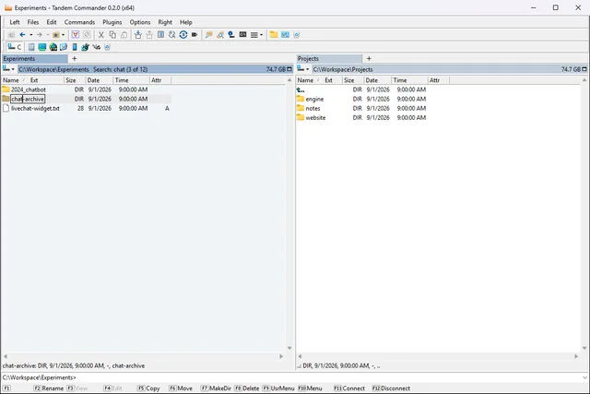590x394 pixels.
Task: Click the command line input field
Action: (x=328, y=377)
